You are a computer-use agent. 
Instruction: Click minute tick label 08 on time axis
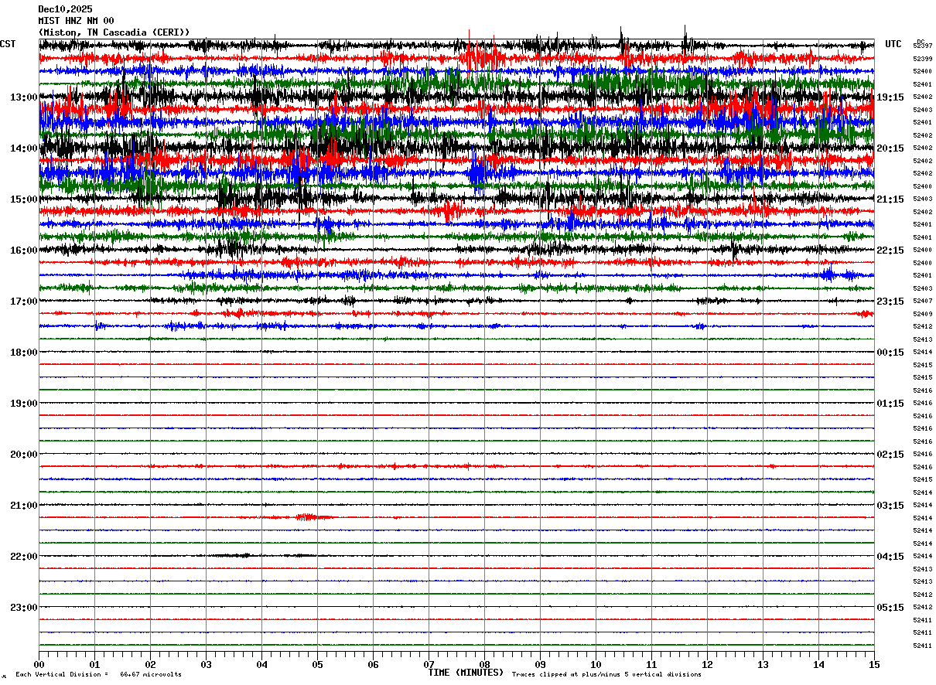[484, 664]
